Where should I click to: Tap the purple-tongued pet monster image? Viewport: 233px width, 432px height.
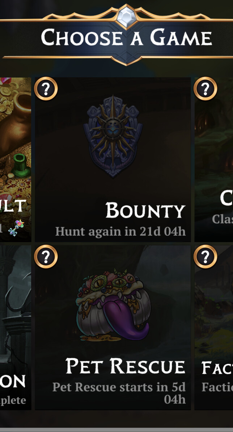pos(113,305)
